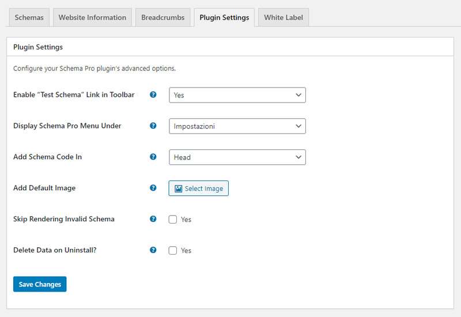
Task: Open help icon for Delete Data on Uninstall
Action: [153, 250]
